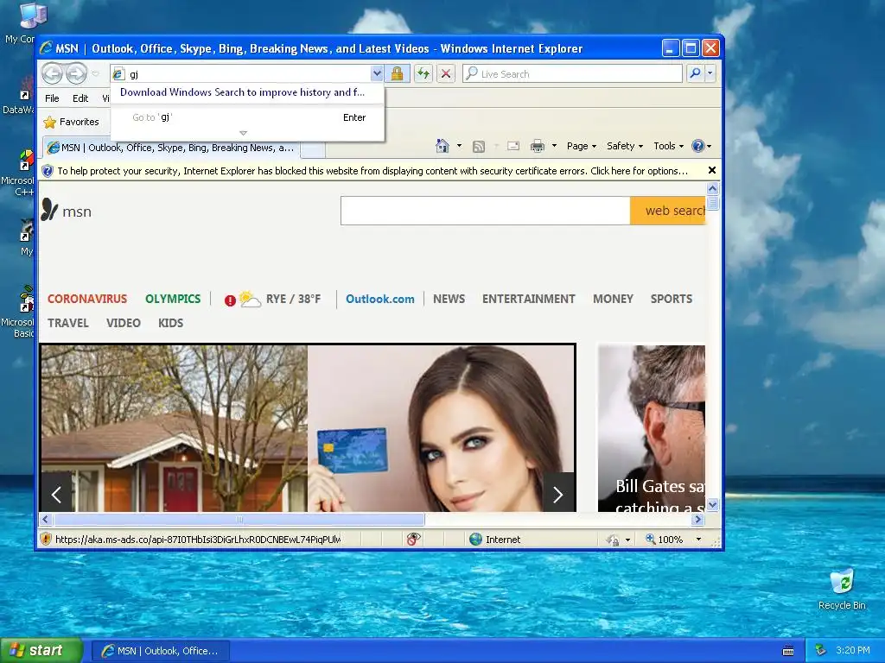
Task: Click the security information bar message
Action: [x=372, y=171]
